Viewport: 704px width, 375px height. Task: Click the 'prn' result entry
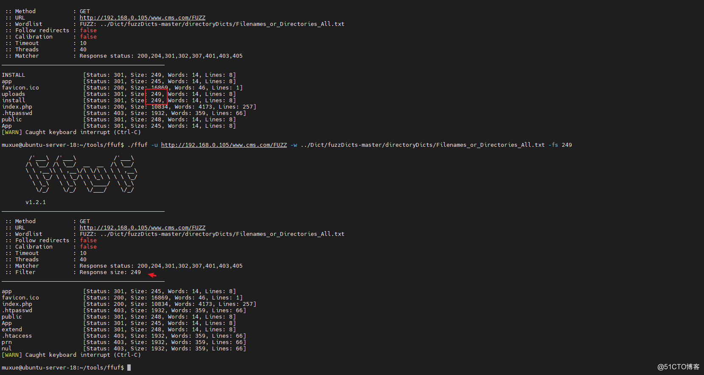7,342
